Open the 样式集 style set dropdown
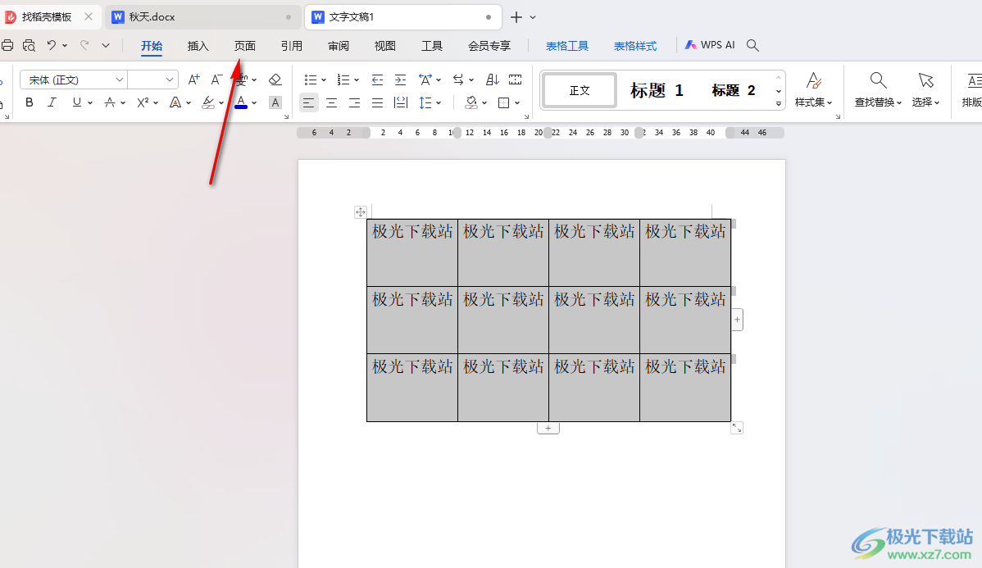The height and width of the screenshot is (568, 982). point(813,89)
